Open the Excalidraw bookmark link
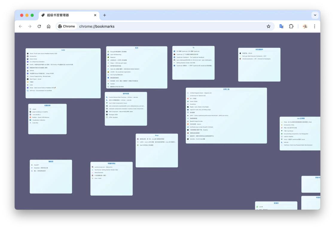The width and height of the screenshot is (335, 229). (193, 104)
